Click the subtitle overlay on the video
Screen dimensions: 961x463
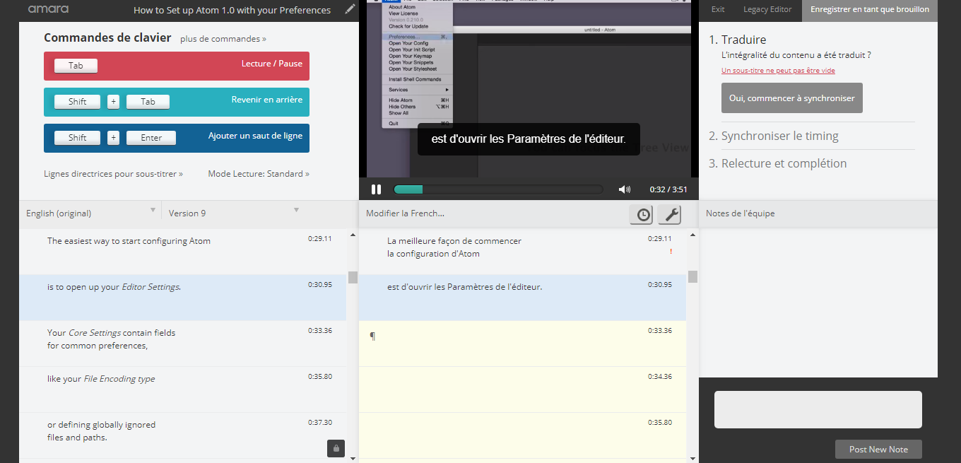click(x=529, y=139)
